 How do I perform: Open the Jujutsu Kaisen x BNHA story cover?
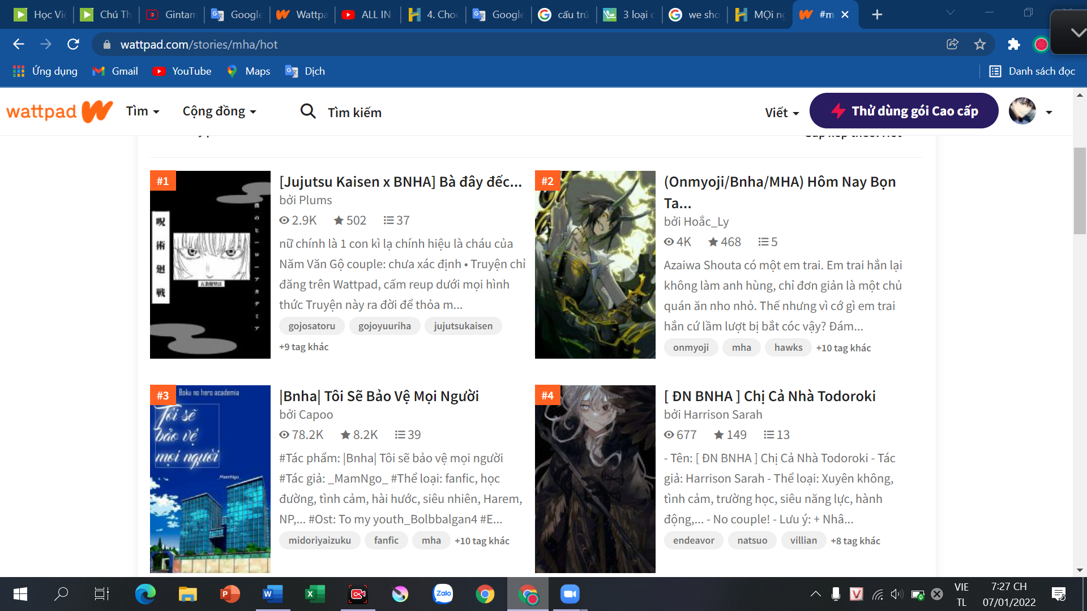click(x=210, y=264)
